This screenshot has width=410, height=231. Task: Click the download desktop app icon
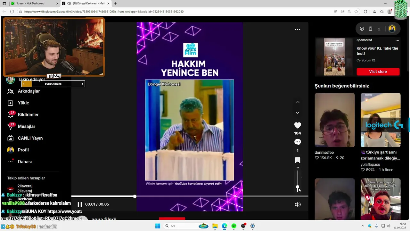pos(379,29)
